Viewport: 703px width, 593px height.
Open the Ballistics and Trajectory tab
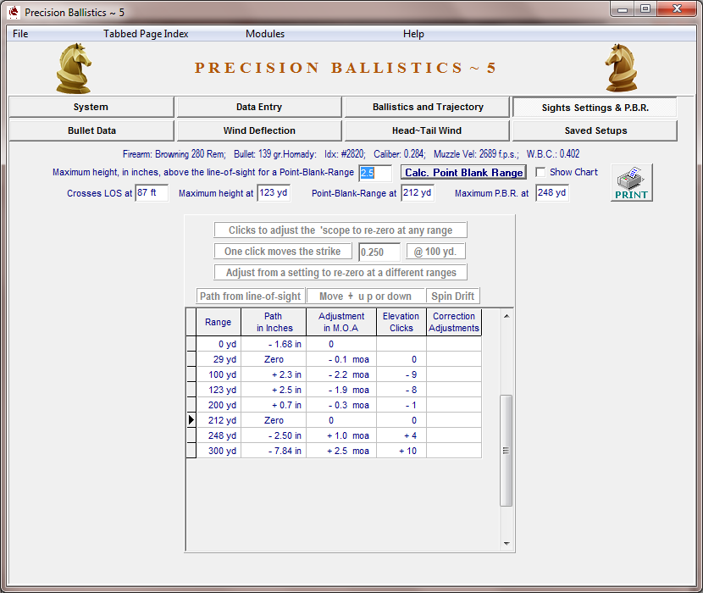(427, 107)
